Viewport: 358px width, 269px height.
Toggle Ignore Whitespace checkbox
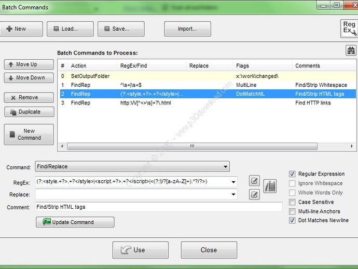click(292, 183)
